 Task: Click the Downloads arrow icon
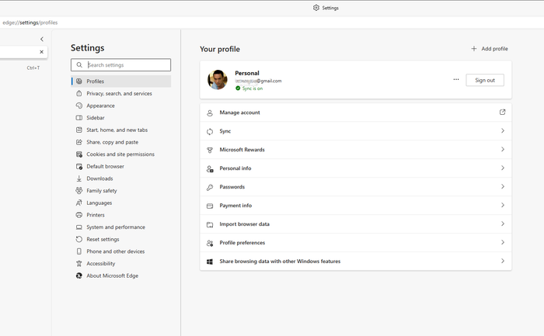coord(79,178)
